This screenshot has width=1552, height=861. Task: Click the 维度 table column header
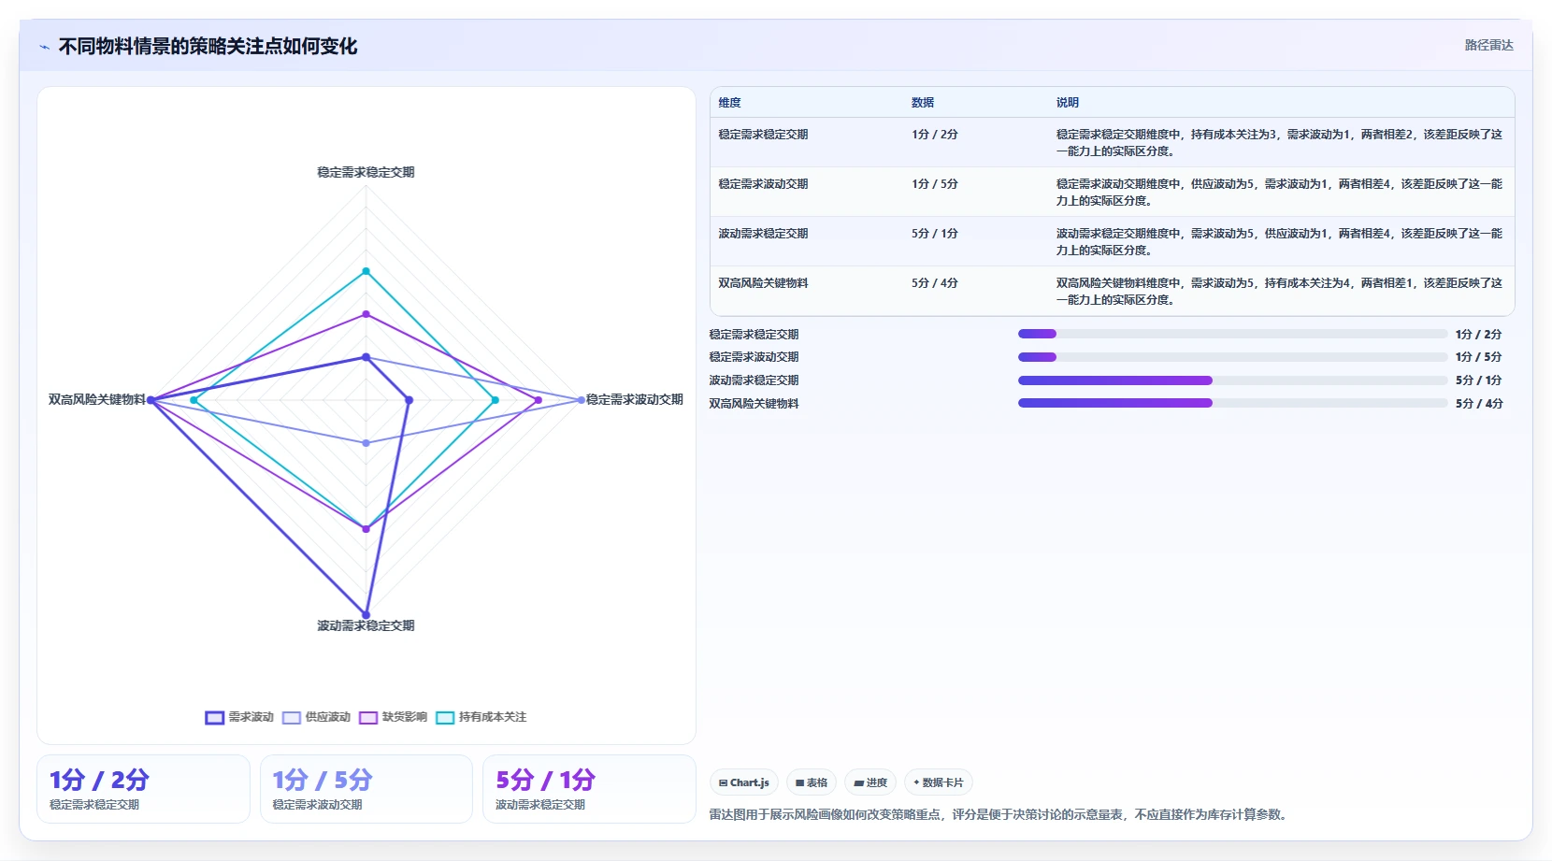click(730, 103)
